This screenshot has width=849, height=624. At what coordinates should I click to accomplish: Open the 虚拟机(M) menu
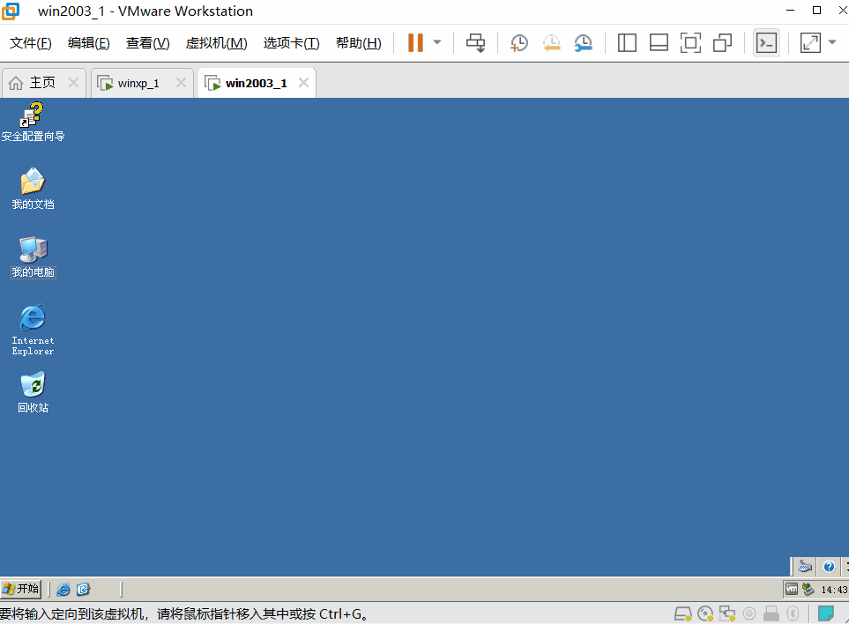pos(217,43)
